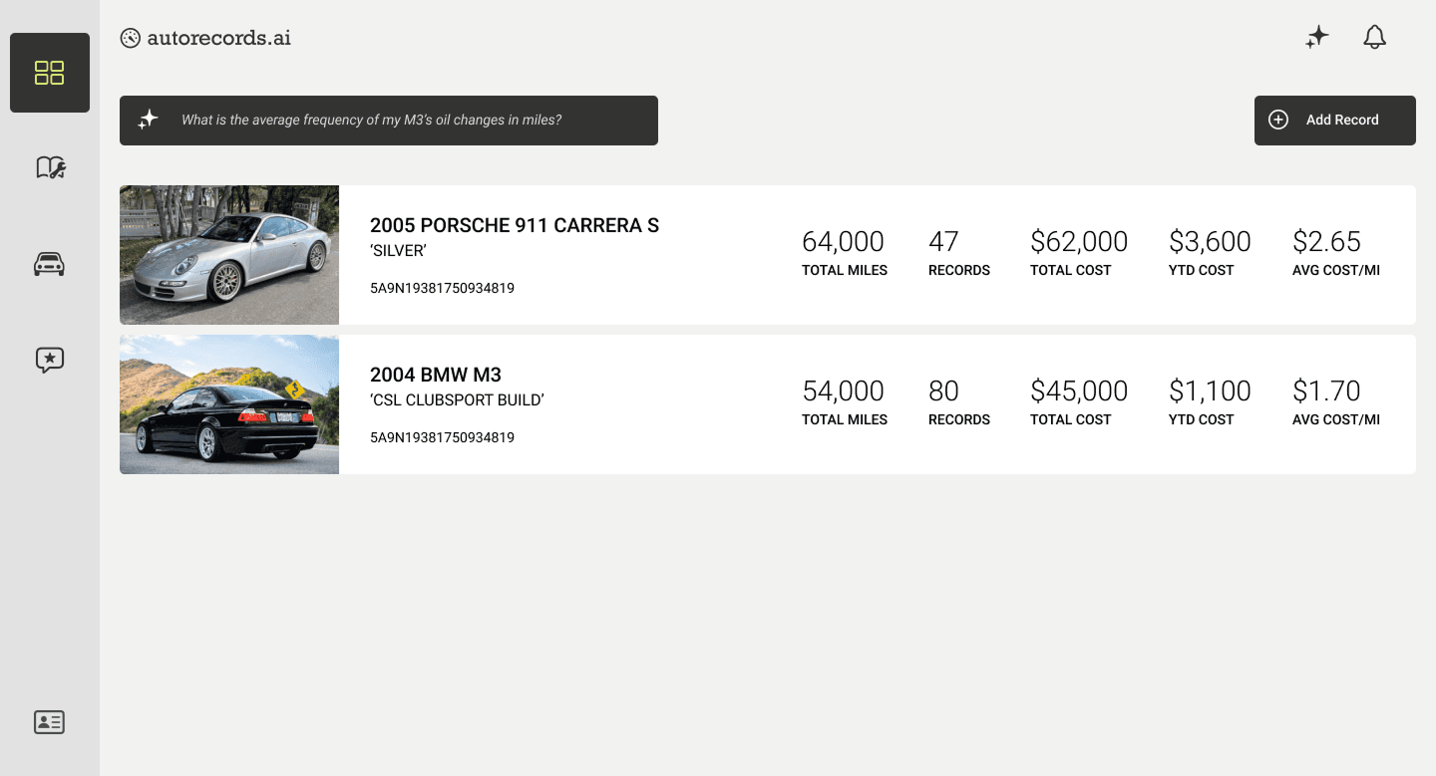Click the black BMW M3 photo
The image size is (1436, 776).
(x=228, y=403)
